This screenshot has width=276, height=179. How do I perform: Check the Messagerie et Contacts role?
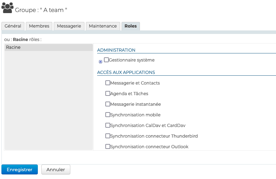[107, 83]
